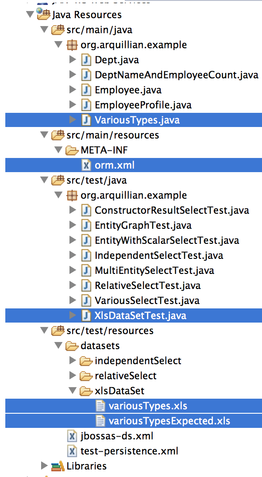Expand the Libraries node

(44, 465)
